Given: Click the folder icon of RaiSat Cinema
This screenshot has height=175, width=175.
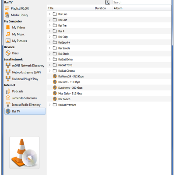Looking at the screenshot, I should coord(55,70).
